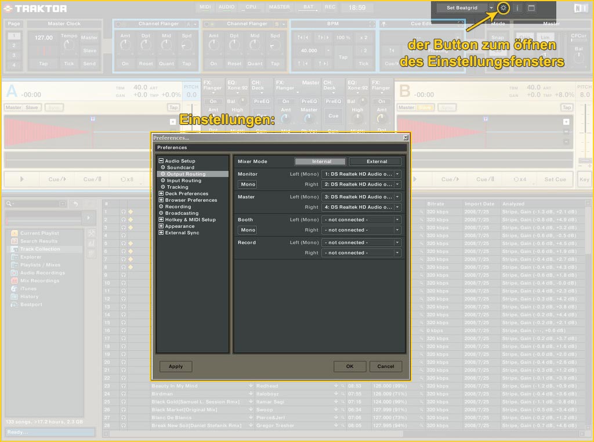594x442 pixels.
Task: Toggle Mono for the Booth output
Action: 248,230
